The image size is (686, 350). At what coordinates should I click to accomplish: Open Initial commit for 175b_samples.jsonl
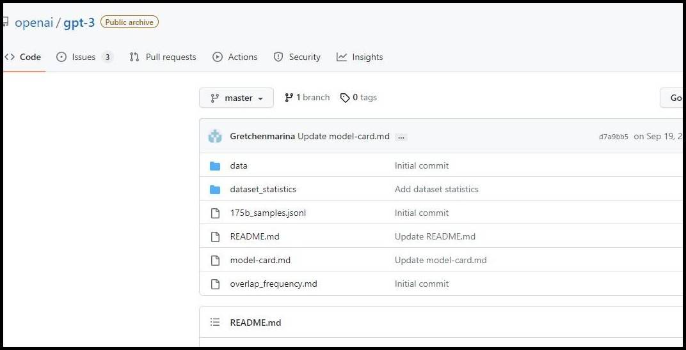[x=422, y=213]
